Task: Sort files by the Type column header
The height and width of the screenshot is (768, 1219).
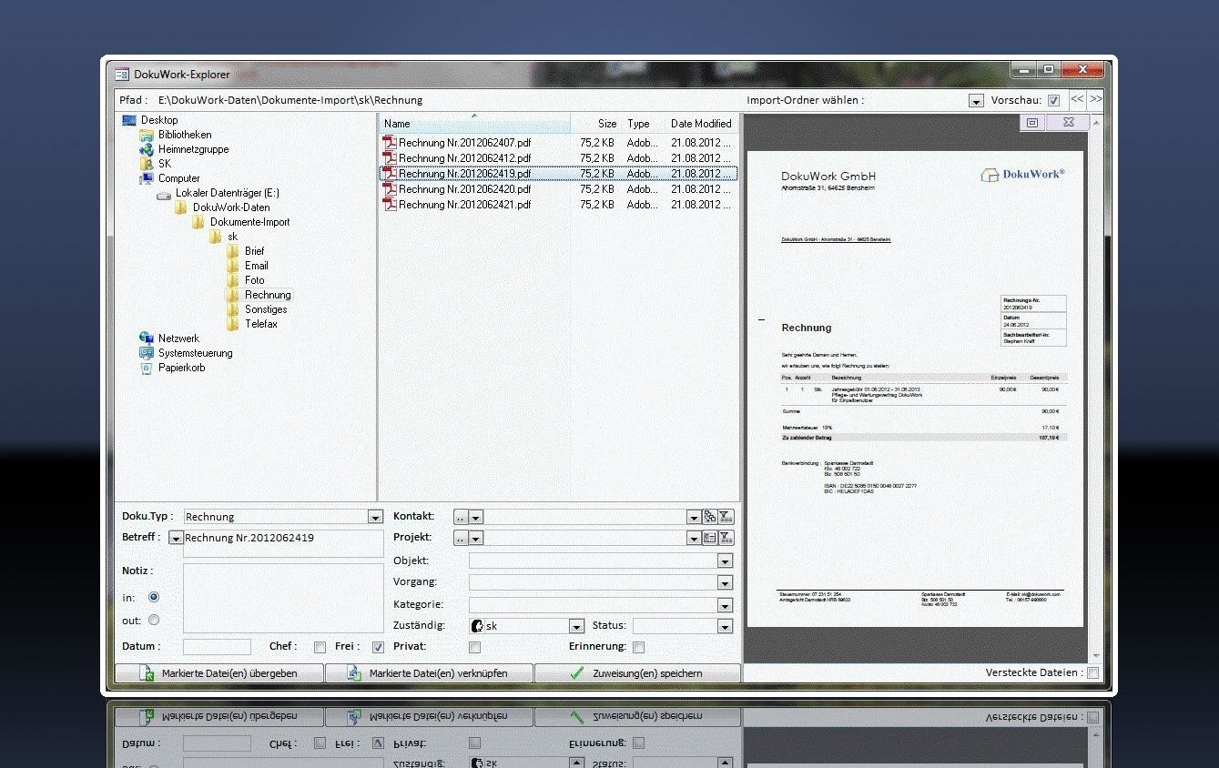Action: (x=644, y=123)
